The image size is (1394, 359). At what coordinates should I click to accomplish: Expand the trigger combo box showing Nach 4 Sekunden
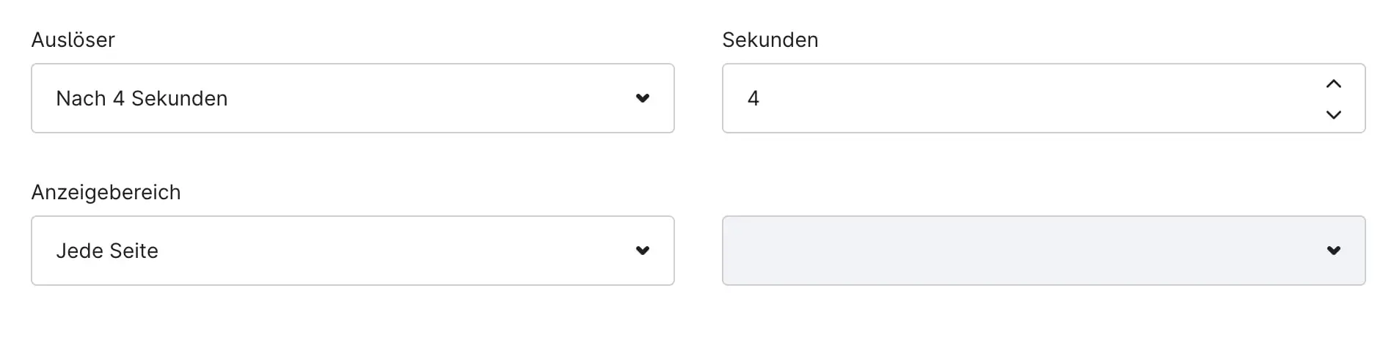[352, 98]
